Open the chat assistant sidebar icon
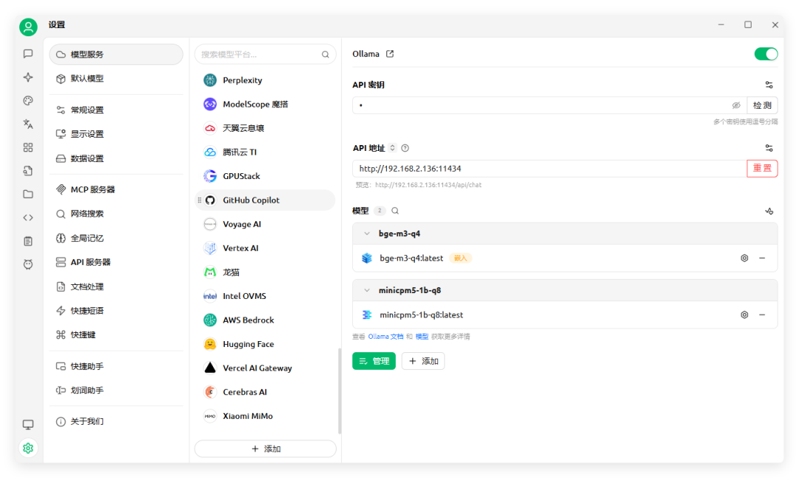 pyautogui.click(x=28, y=53)
